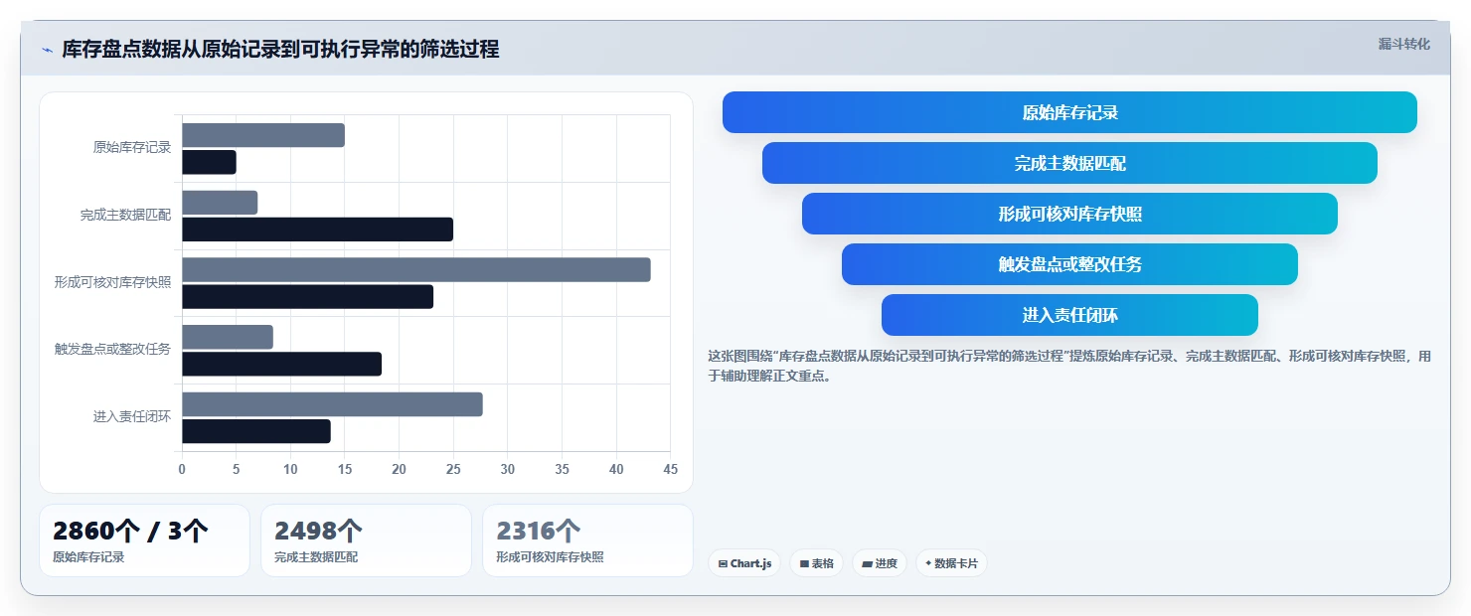Click the gray bar for 完成主数据匹配
This screenshot has height=616, width=1471.
click(x=220, y=203)
